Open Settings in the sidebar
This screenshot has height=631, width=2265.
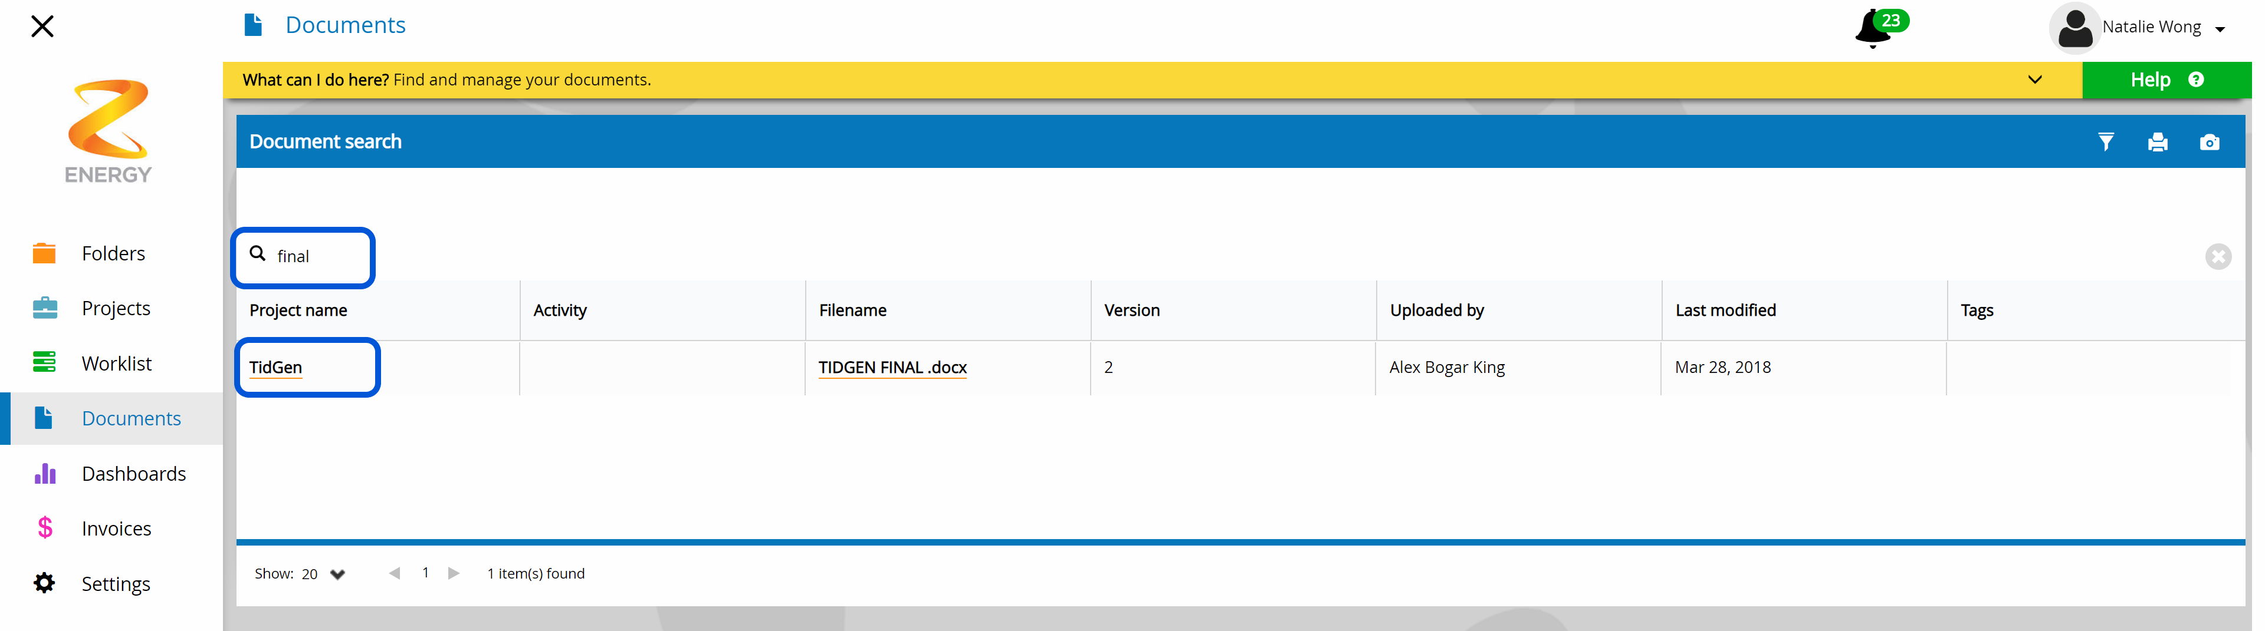point(116,583)
